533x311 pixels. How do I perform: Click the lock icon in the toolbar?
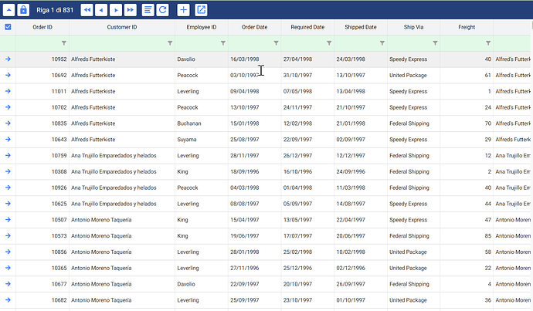23,10
